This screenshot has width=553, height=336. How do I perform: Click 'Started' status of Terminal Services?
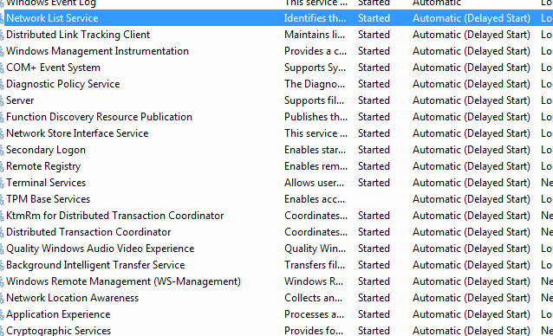tap(374, 183)
